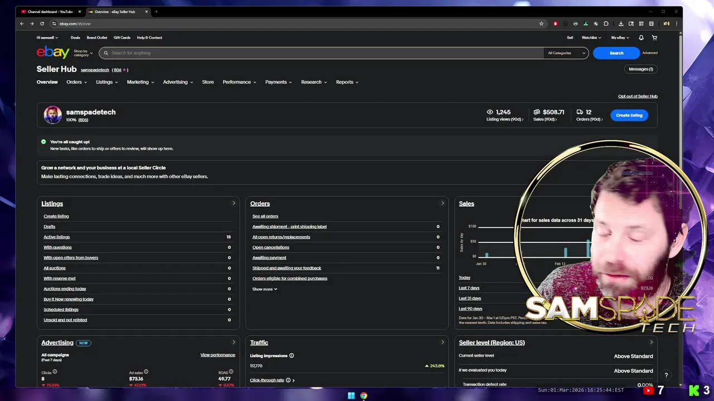The height and width of the screenshot is (401, 714).
Task: Click the ROAS info icon
Action: [x=231, y=372]
